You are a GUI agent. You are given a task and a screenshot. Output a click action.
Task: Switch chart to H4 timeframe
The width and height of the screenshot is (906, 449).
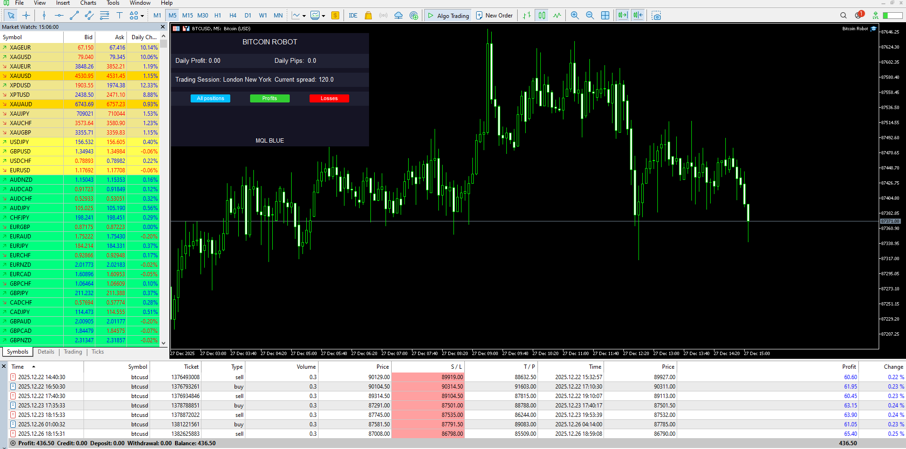pos(233,16)
